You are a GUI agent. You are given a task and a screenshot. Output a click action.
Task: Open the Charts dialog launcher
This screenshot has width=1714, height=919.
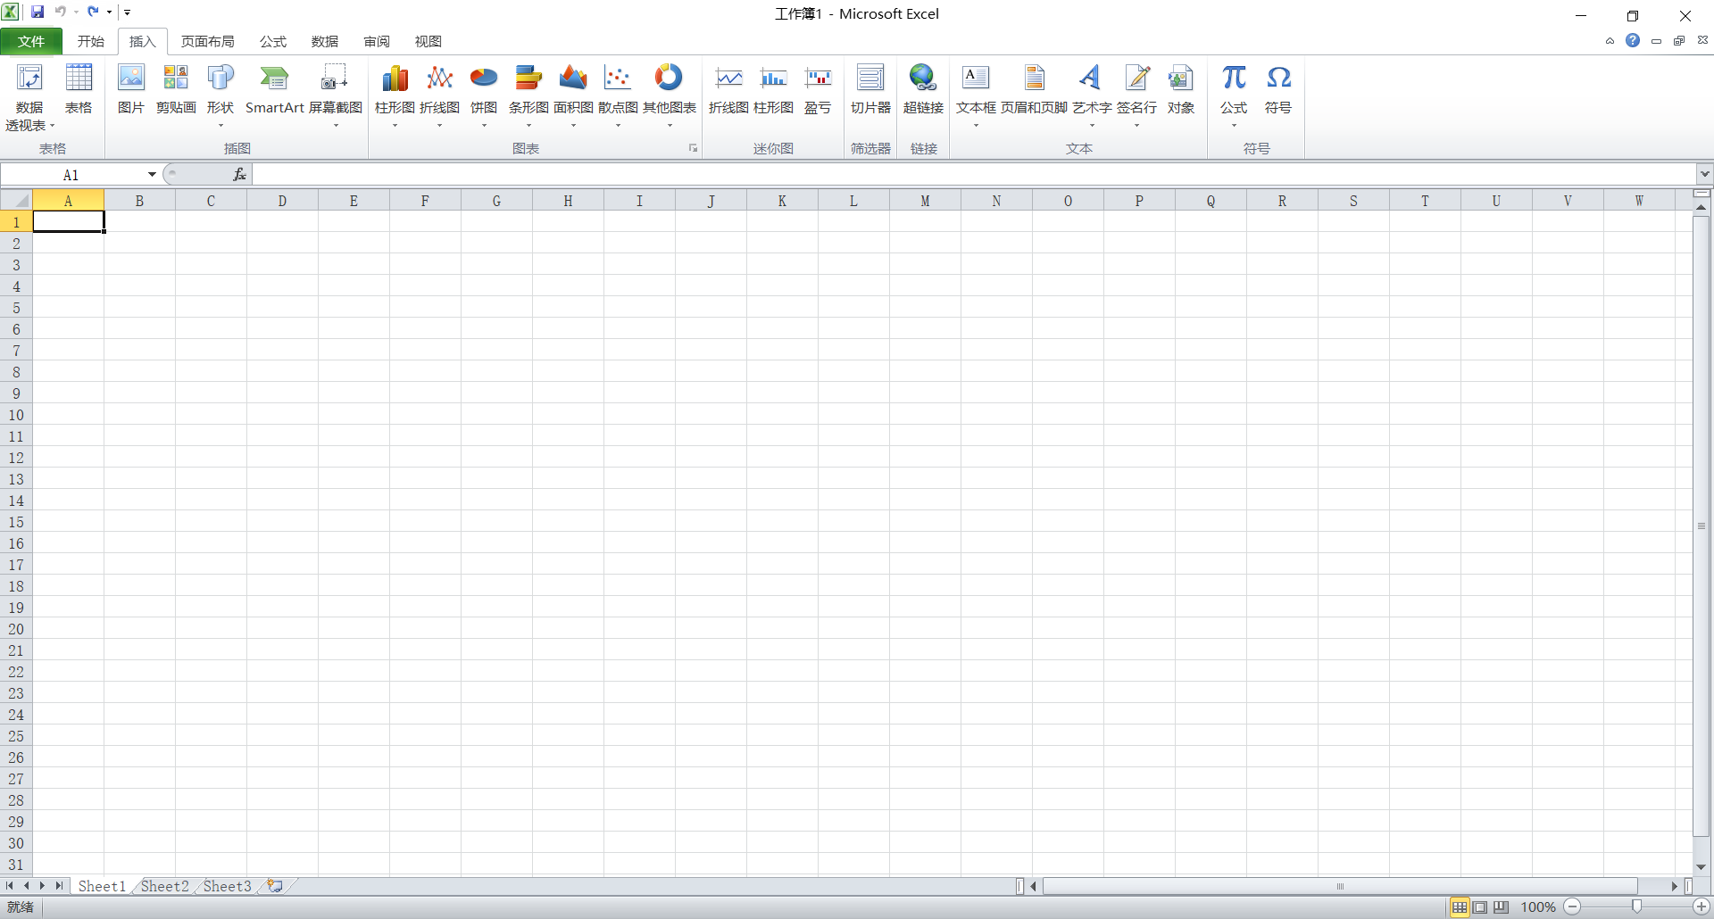[693, 148]
